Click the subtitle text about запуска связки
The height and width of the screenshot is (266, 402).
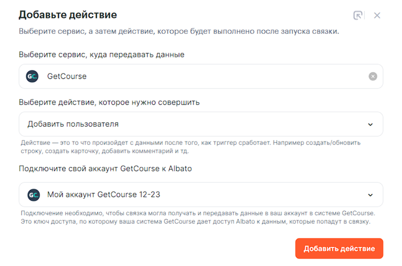pos(179,32)
